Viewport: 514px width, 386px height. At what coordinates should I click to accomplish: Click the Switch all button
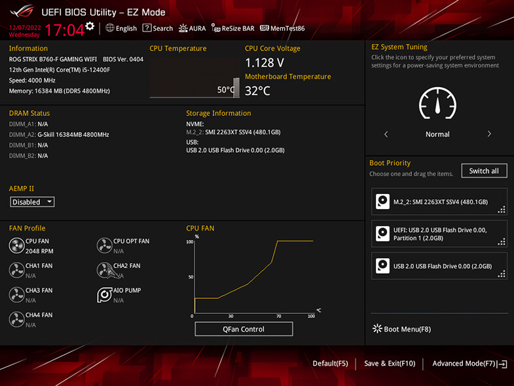click(x=484, y=170)
